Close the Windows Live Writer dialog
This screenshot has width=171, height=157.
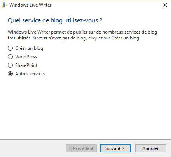165,5
